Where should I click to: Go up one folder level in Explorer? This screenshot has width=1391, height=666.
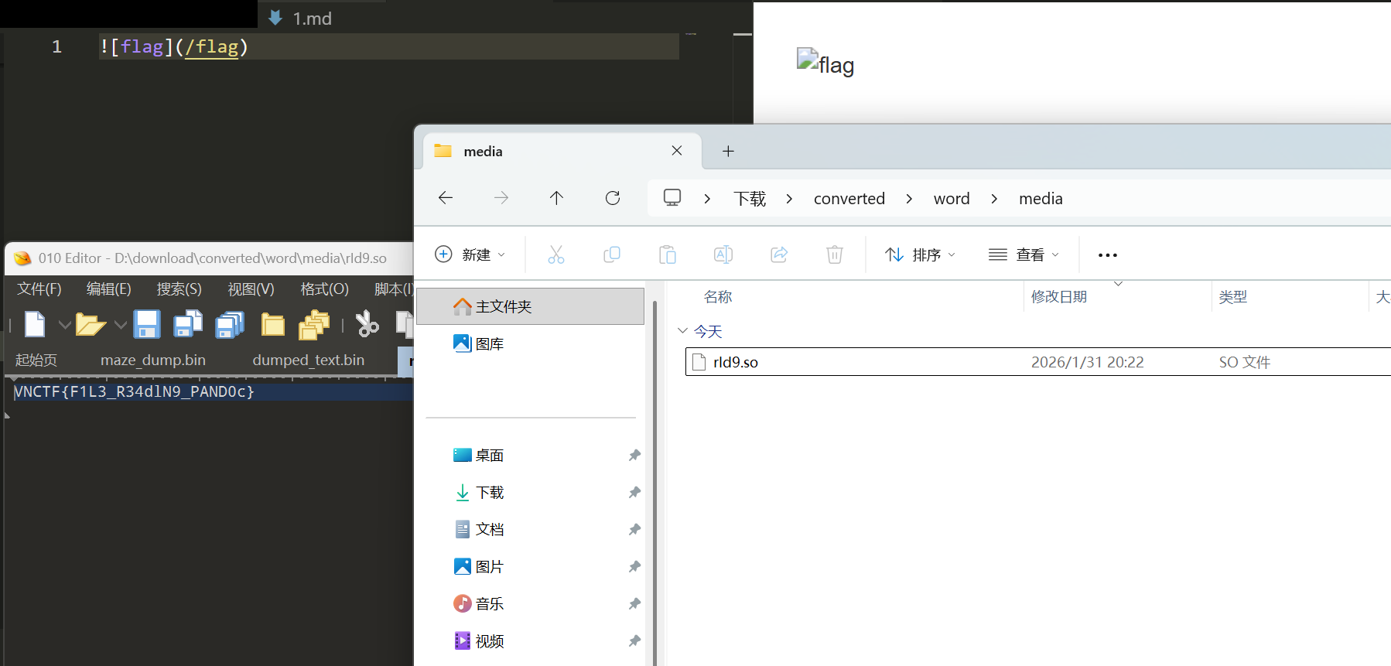click(x=556, y=198)
